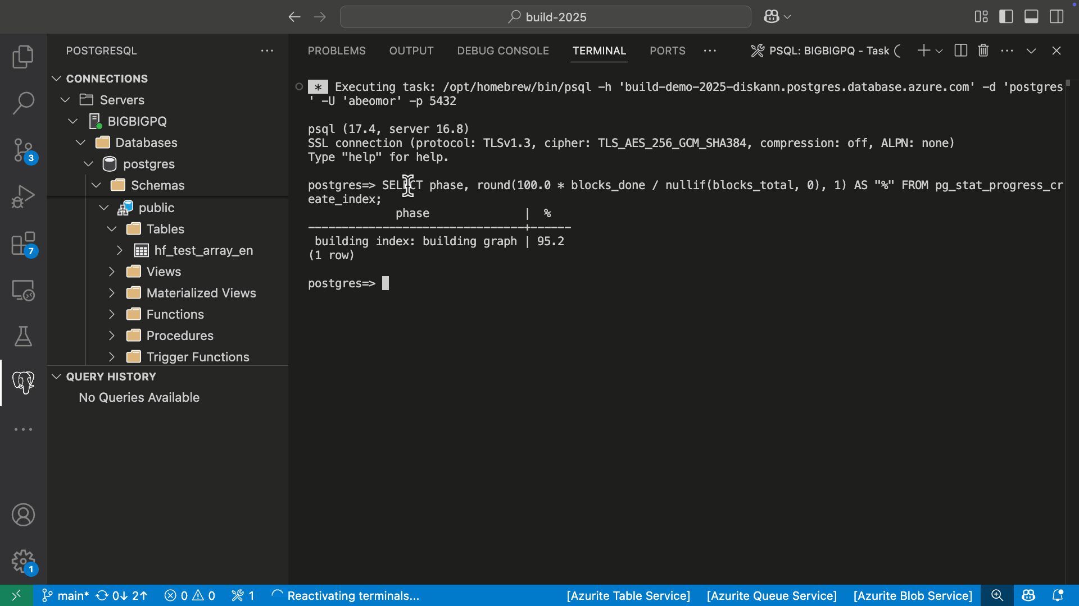Image resolution: width=1079 pixels, height=606 pixels.
Task: Open Extensions view with 7 badge
Action: tap(23, 244)
